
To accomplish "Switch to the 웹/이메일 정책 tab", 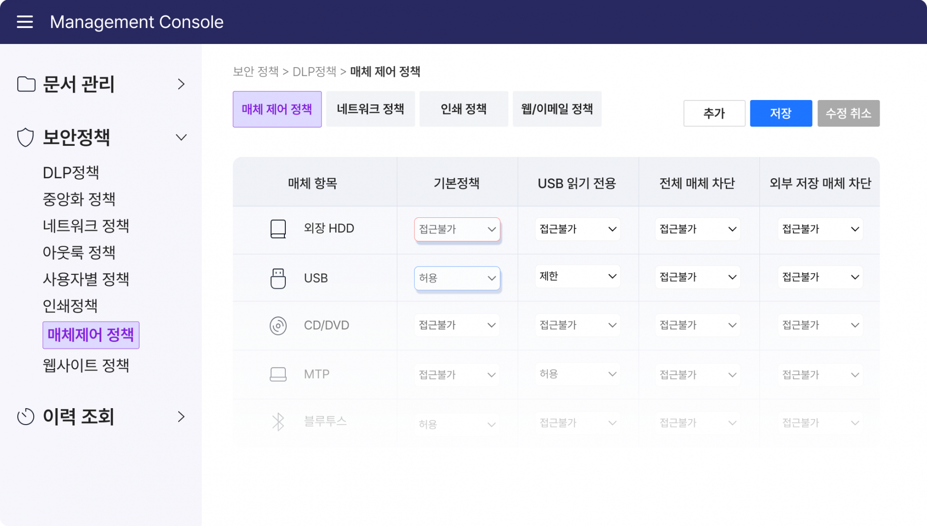I will 557,109.
